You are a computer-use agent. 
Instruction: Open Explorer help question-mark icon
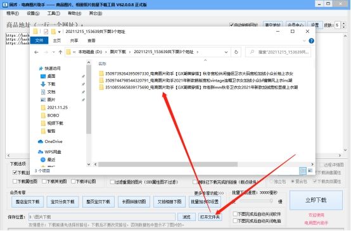[311, 41]
